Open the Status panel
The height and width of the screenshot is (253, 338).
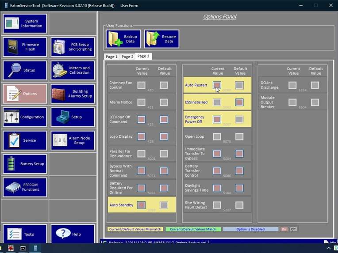click(25, 70)
